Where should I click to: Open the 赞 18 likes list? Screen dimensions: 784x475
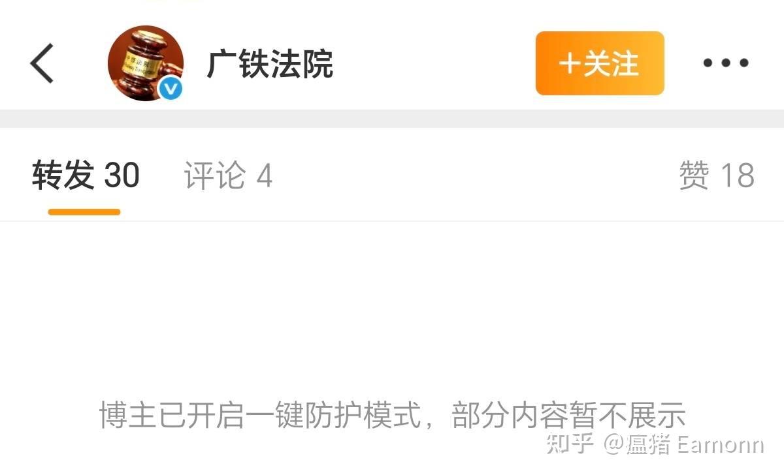pyautogui.click(x=717, y=176)
